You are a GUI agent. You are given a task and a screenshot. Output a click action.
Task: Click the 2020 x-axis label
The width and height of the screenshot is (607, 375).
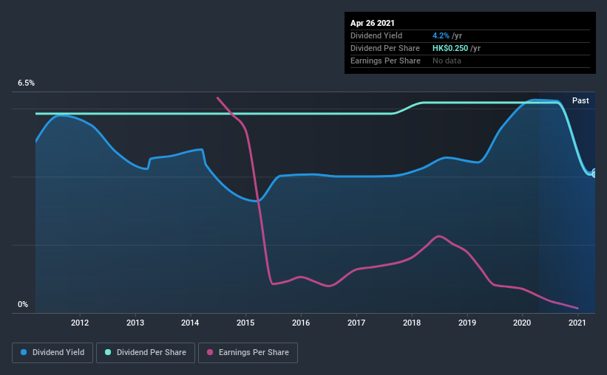tap(522, 323)
